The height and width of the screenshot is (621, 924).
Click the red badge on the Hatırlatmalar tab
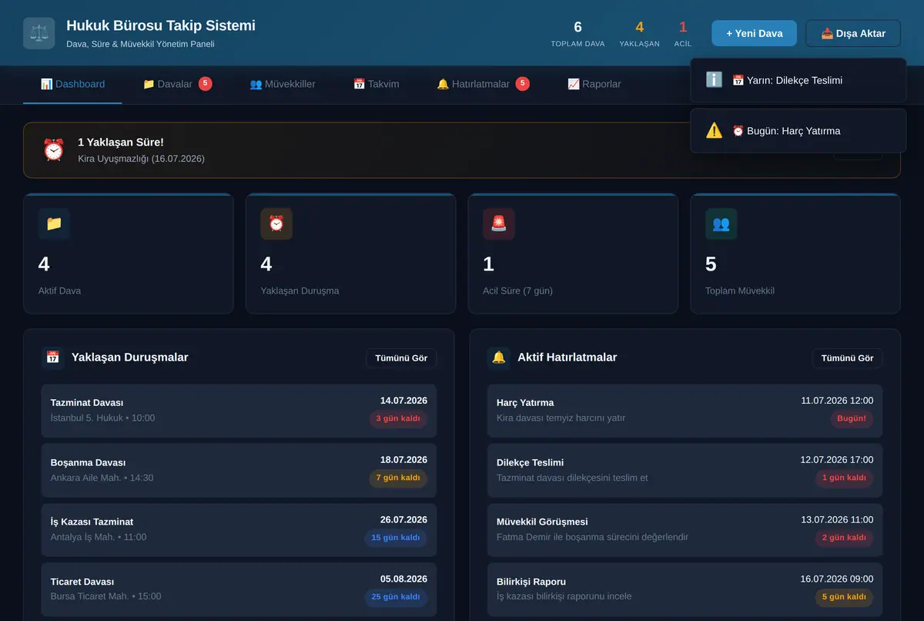pos(523,84)
